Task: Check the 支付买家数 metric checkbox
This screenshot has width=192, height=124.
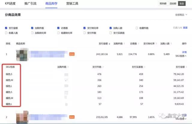Action: 111,33
